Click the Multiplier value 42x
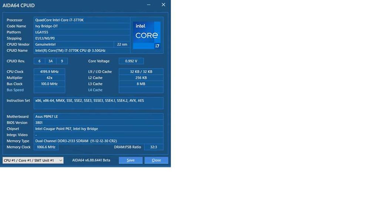370x208 pixels. [x=49, y=78]
